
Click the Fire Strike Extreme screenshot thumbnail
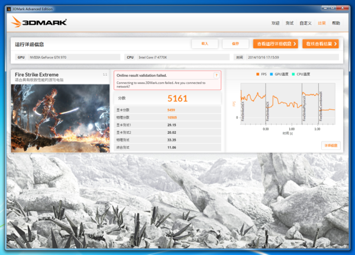pyautogui.click(x=60, y=118)
